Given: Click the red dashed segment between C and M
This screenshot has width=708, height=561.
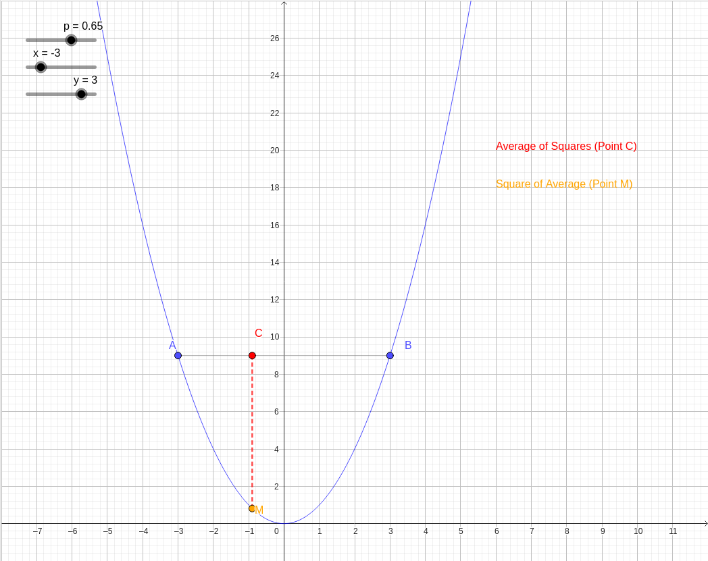Looking at the screenshot, I should [x=252, y=432].
